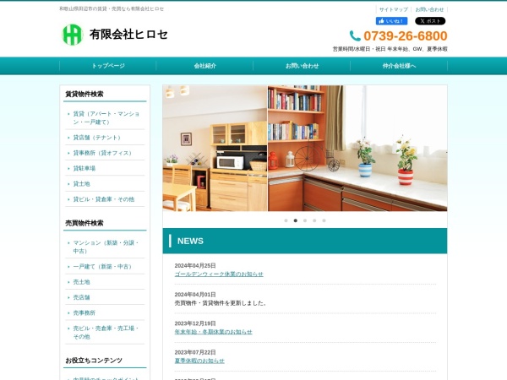Click the NEWS section heading

click(190, 241)
